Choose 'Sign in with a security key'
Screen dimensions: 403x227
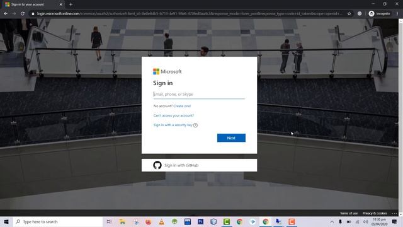click(173, 125)
